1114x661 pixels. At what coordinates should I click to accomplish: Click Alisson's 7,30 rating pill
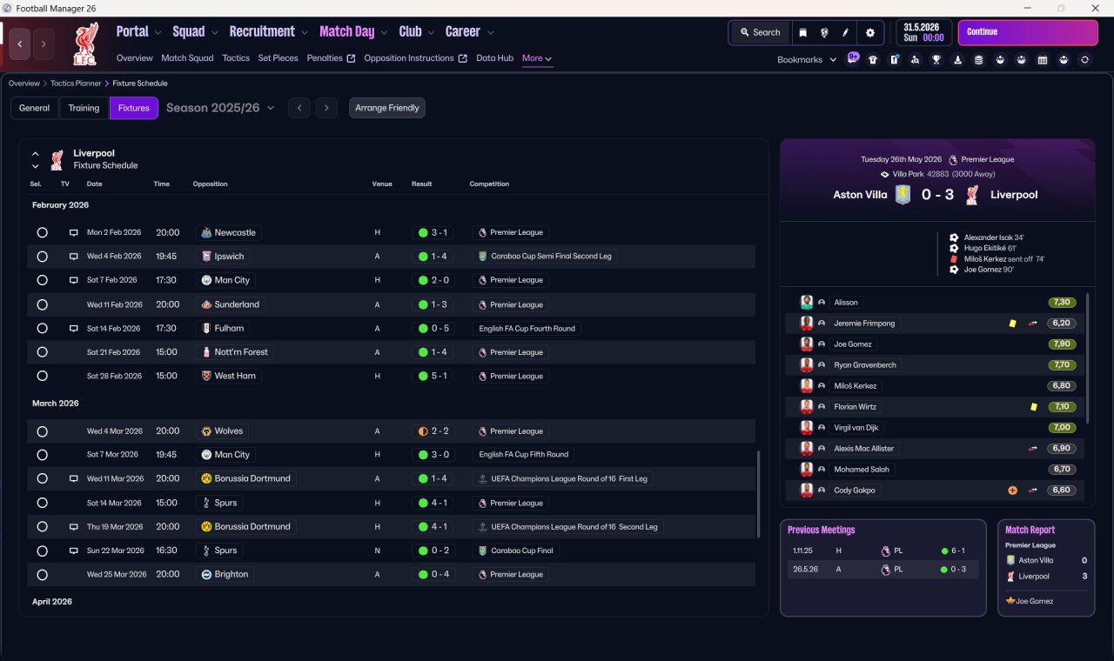[x=1062, y=303]
